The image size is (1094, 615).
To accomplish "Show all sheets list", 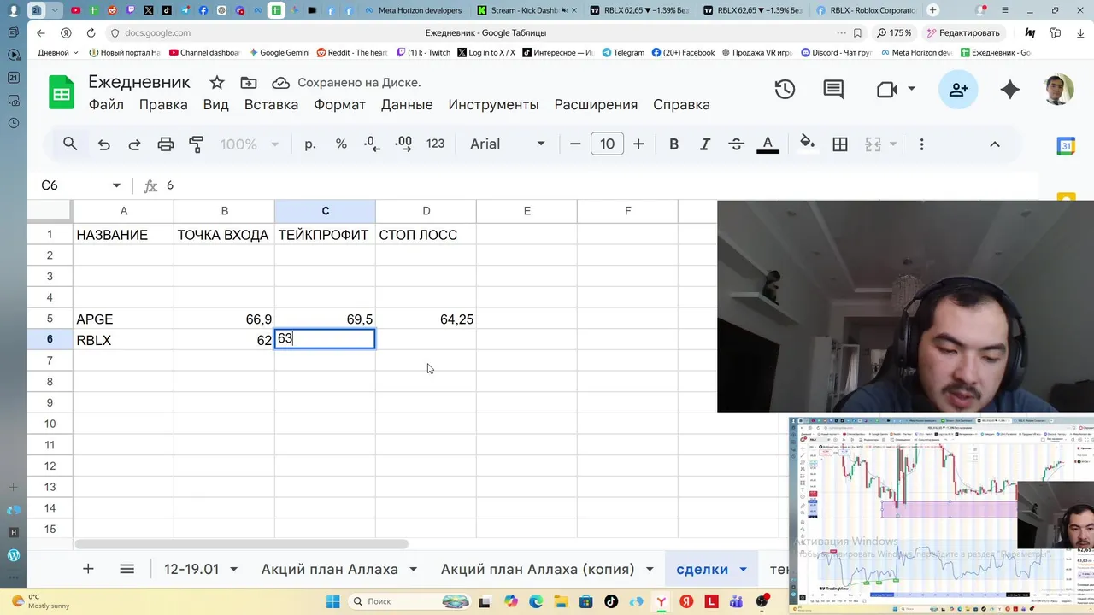I will coord(127,569).
